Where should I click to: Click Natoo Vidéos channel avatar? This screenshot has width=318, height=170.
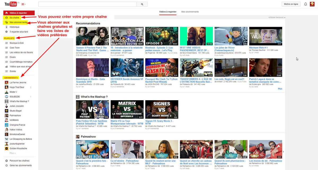click(7, 130)
